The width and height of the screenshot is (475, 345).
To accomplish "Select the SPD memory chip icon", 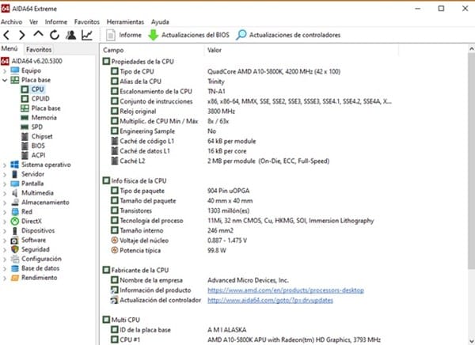I will pyautogui.click(x=25, y=127).
